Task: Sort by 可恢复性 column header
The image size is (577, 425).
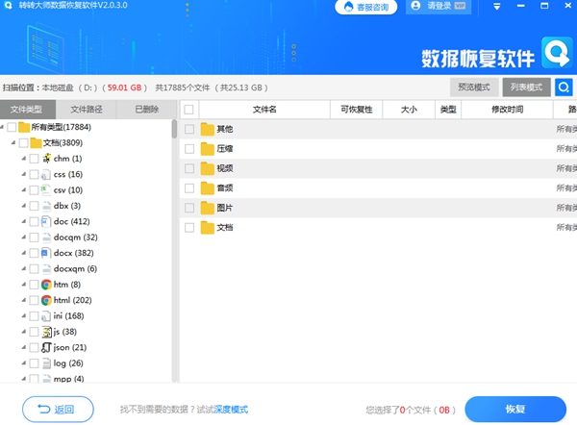Action: (356, 110)
